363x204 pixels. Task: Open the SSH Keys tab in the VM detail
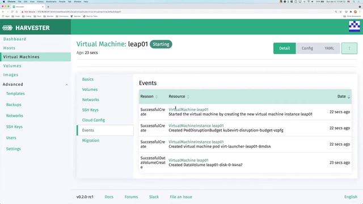[90, 110]
